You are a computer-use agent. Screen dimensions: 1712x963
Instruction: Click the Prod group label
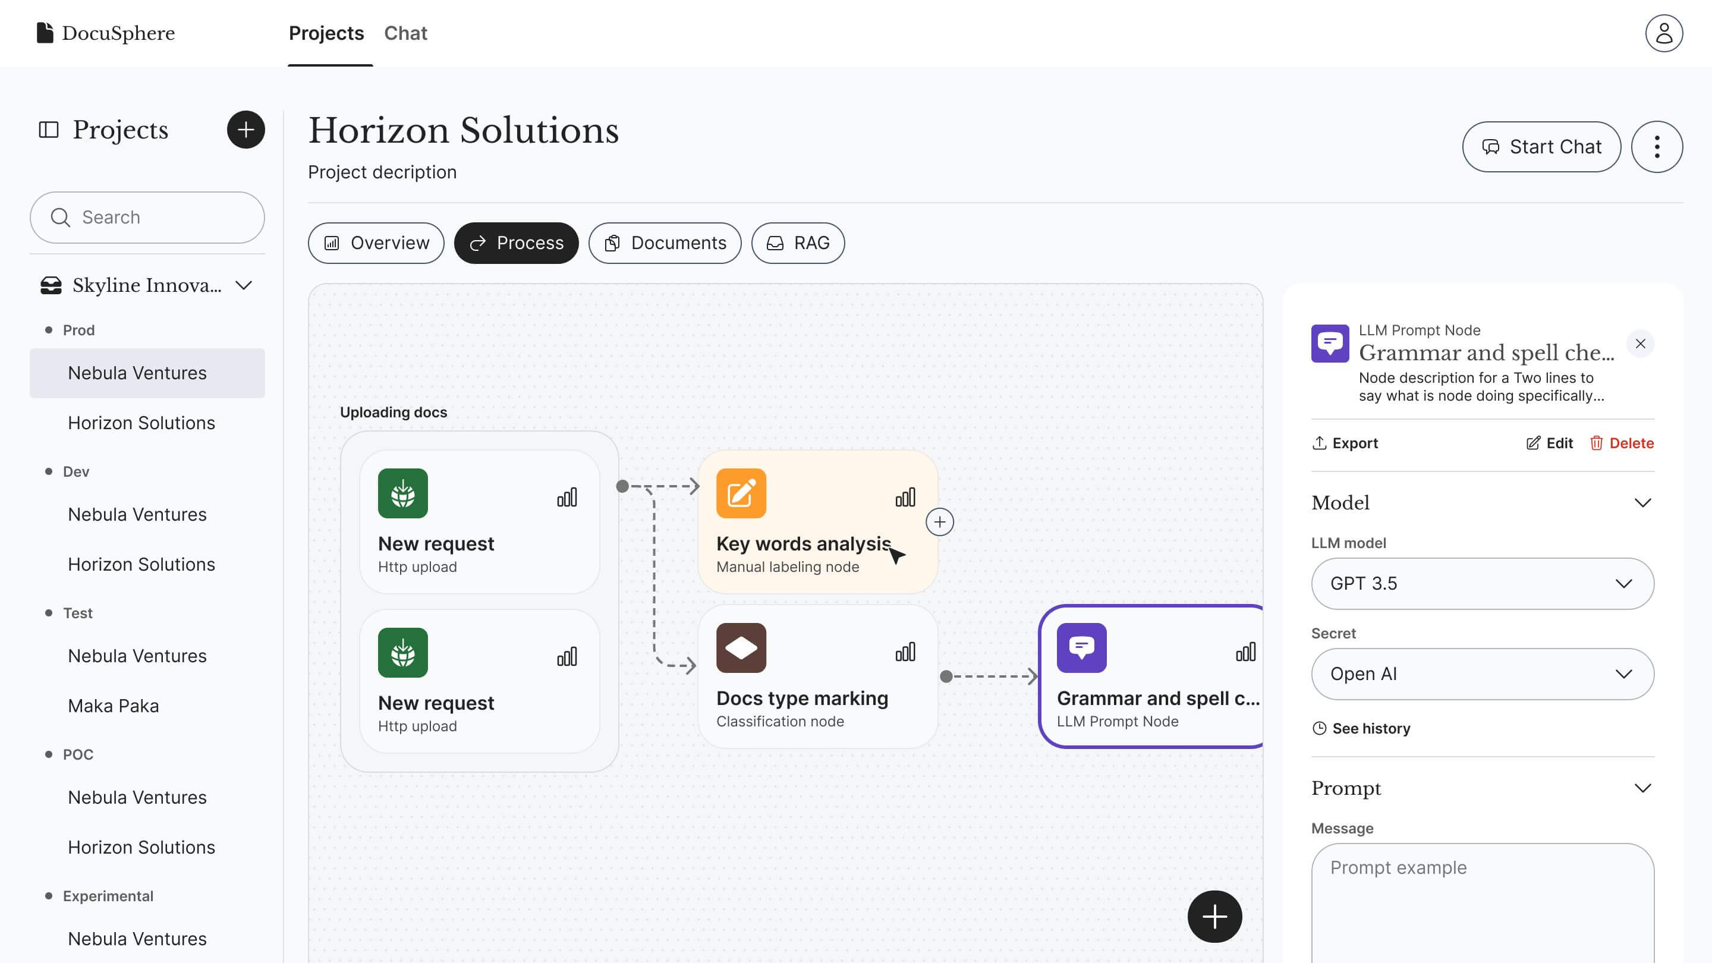click(78, 331)
